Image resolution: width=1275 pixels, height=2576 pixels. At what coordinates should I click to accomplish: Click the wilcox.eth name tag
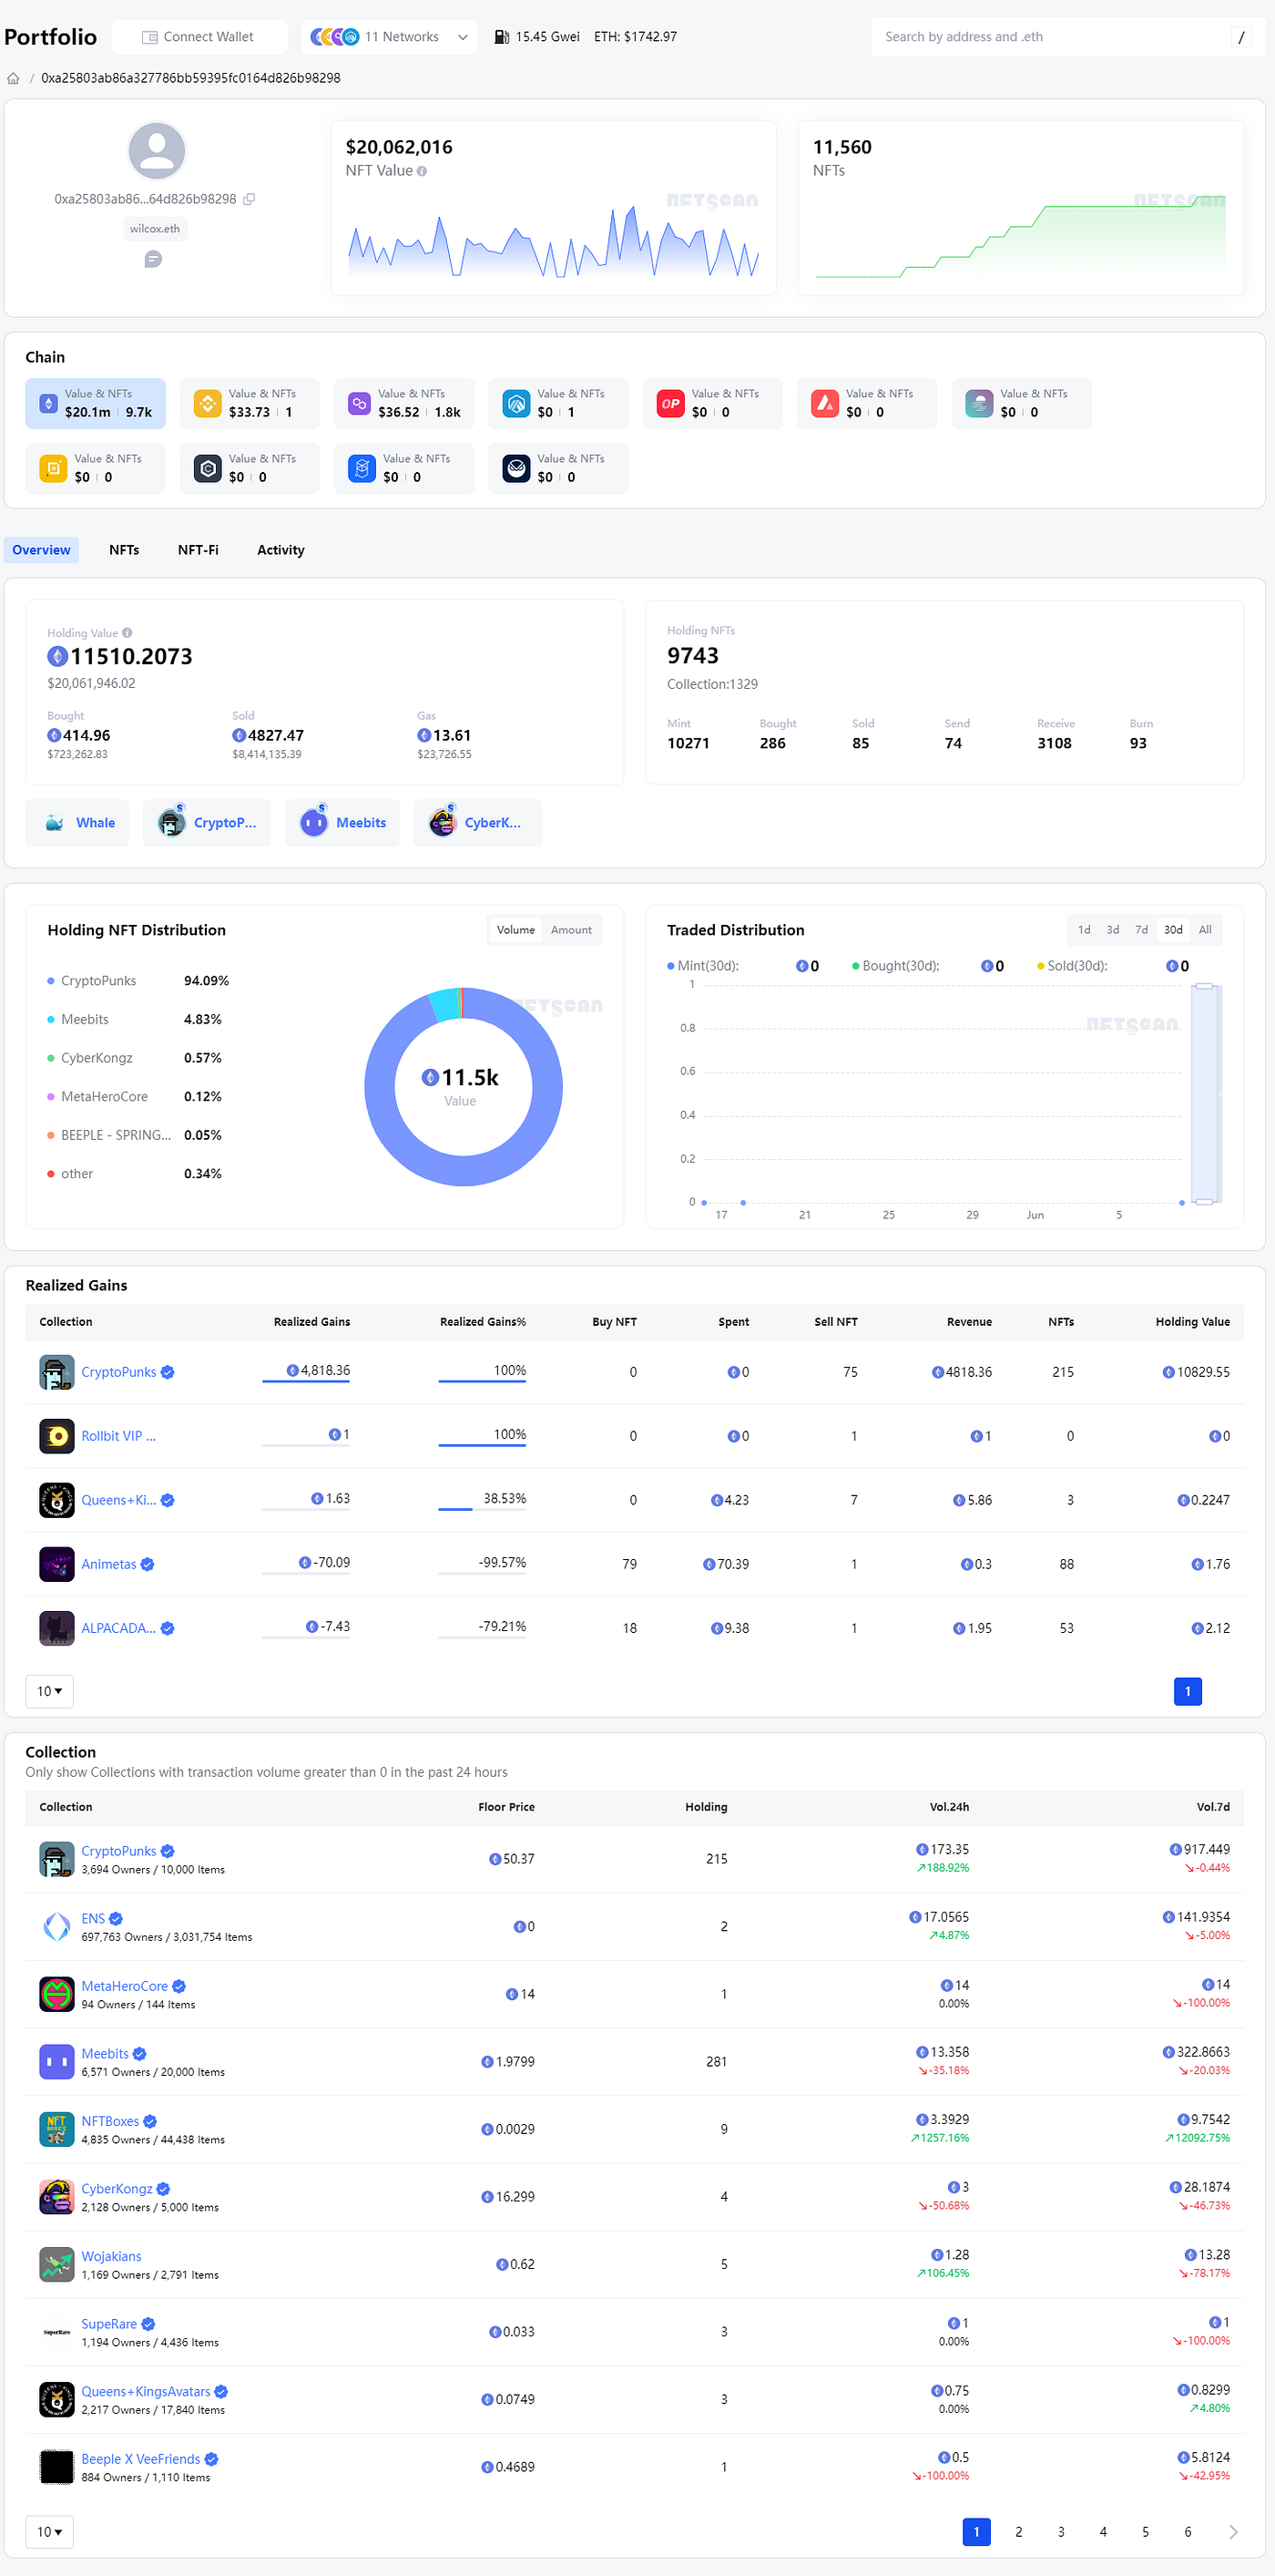click(155, 229)
